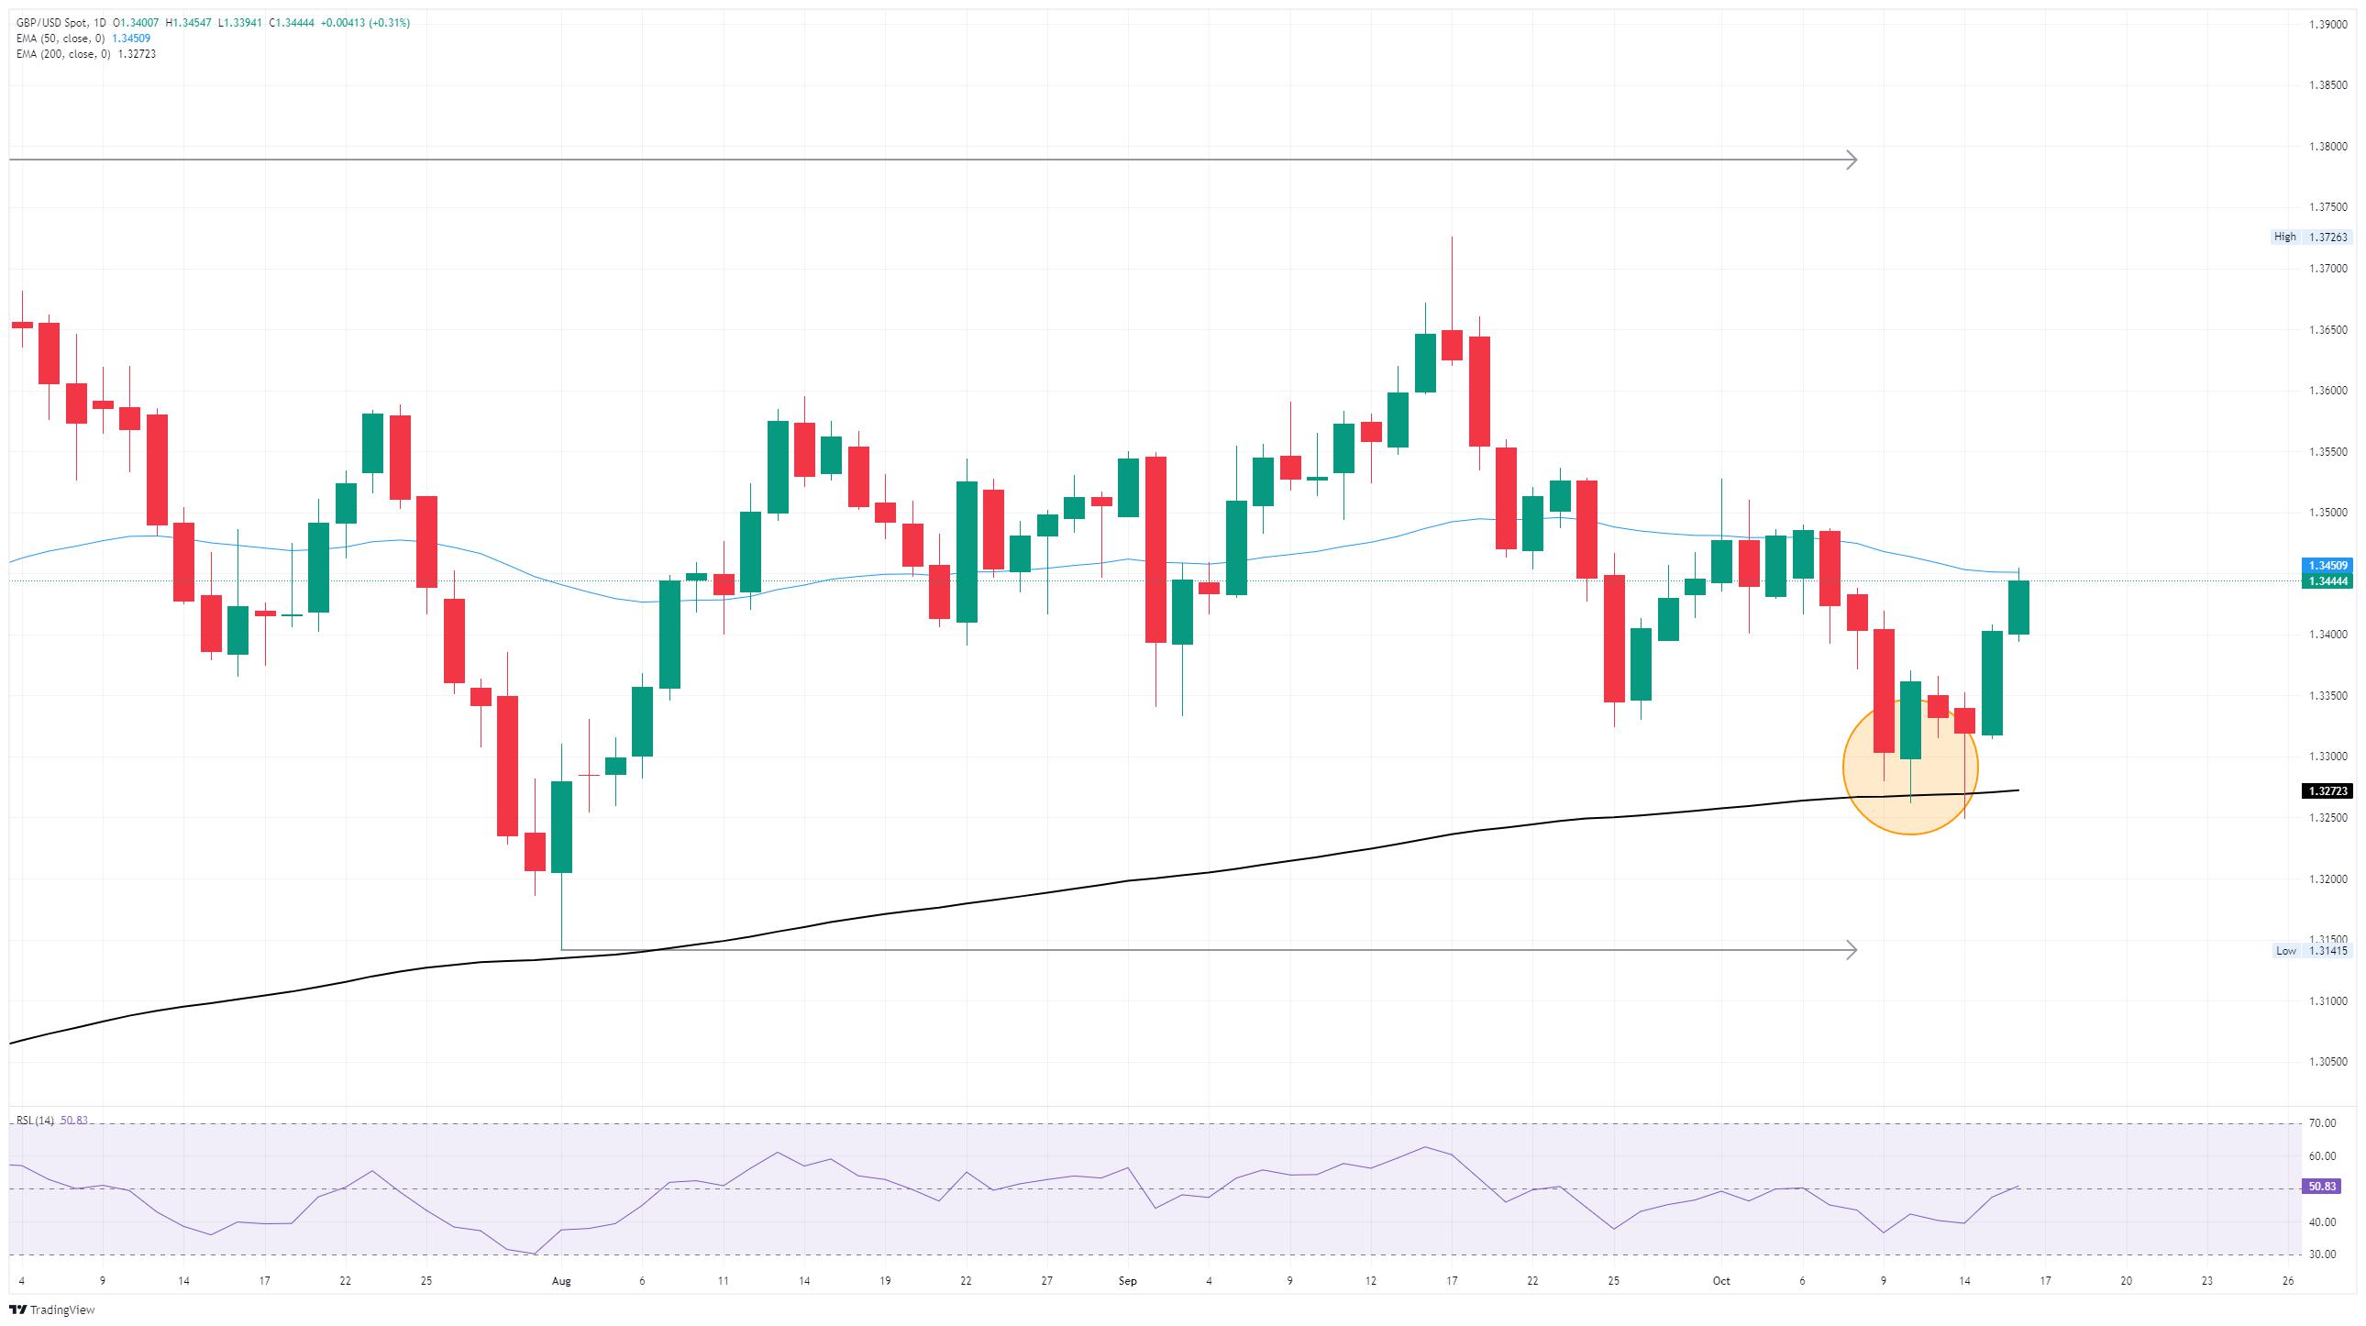Click the black 1.32723 price tag
Image resolution: width=2366 pixels, height=1326 pixels.
(x=2327, y=790)
